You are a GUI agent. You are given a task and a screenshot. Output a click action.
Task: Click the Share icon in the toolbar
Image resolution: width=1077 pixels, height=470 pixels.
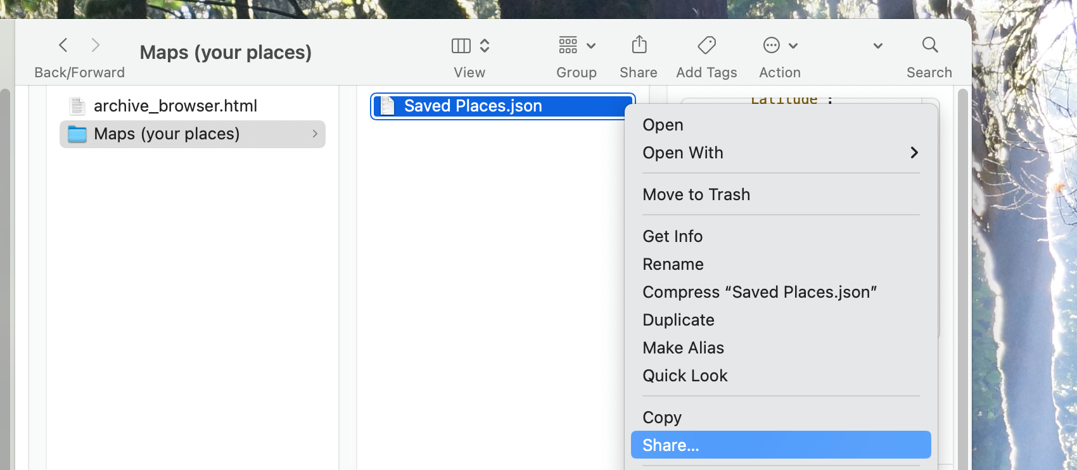(638, 45)
